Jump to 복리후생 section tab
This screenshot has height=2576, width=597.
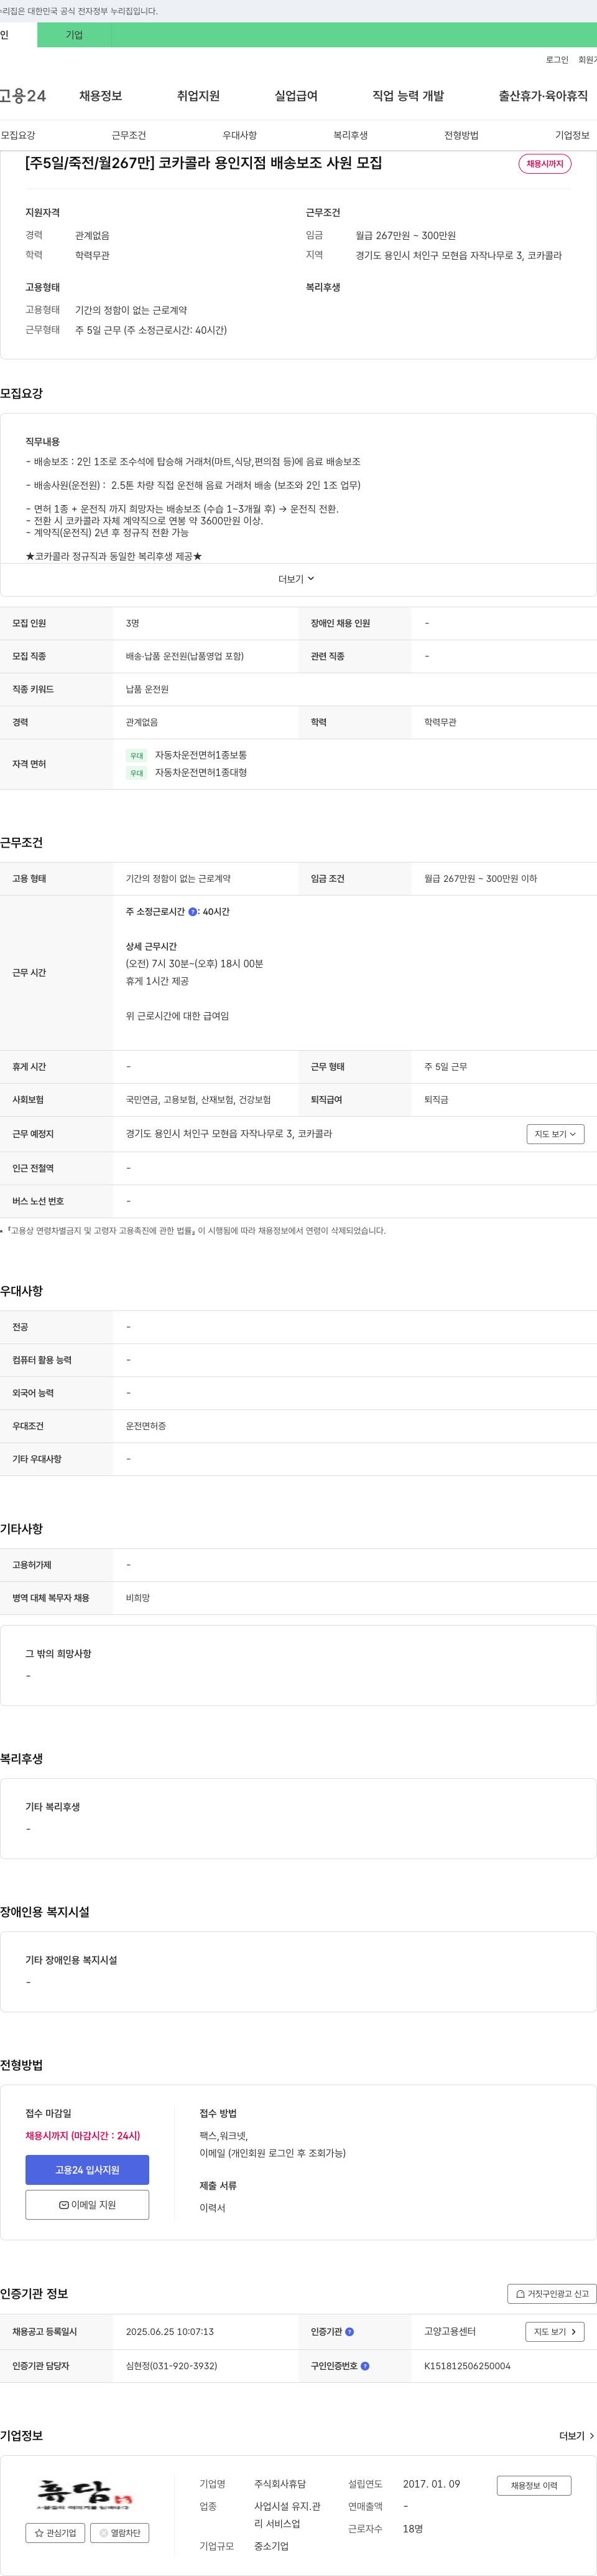pos(350,135)
